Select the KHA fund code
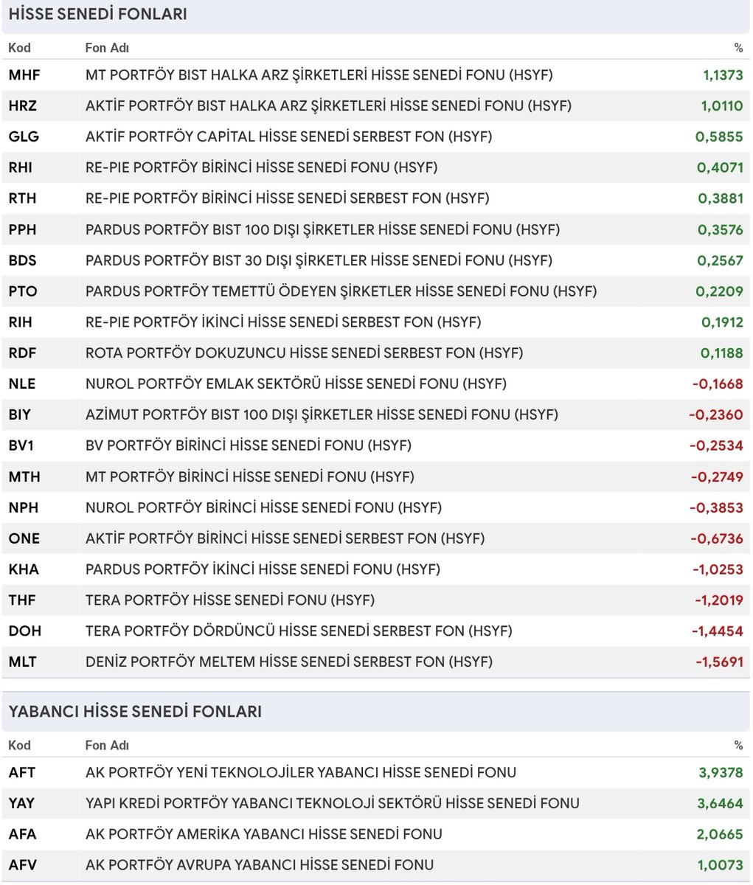The width and height of the screenshot is (753, 885). [x=24, y=570]
